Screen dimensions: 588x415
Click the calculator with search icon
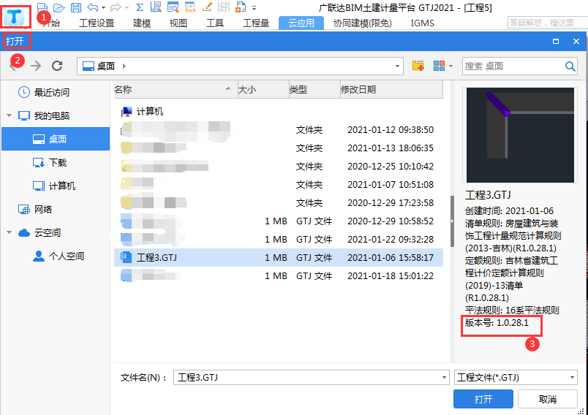click(x=156, y=7)
